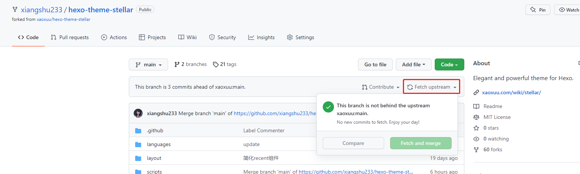Open the scripts folder
The width and height of the screenshot is (580, 174).
155,171
